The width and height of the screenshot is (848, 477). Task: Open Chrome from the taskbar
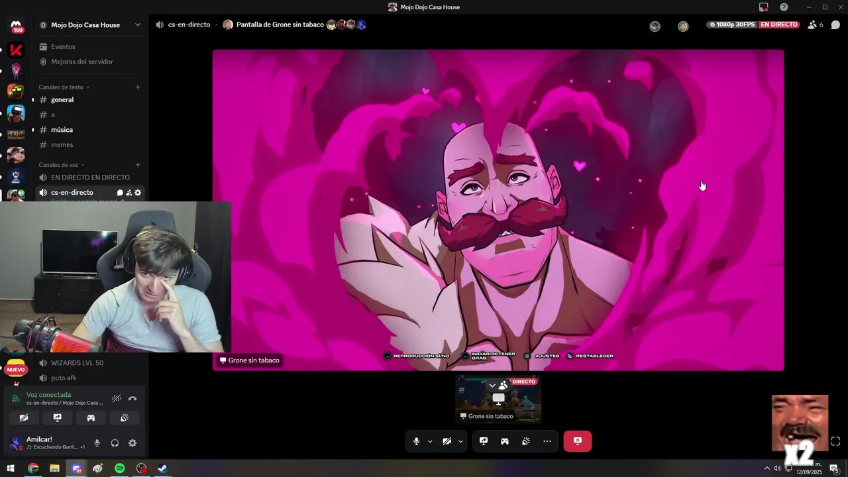coord(33,468)
